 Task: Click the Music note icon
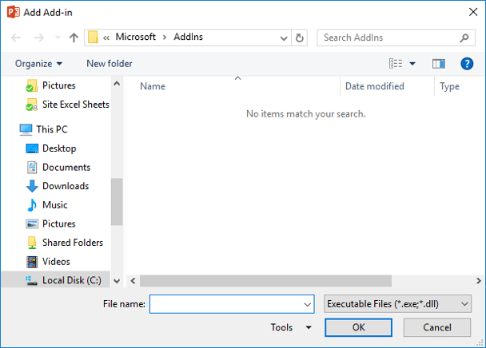(32, 205)
